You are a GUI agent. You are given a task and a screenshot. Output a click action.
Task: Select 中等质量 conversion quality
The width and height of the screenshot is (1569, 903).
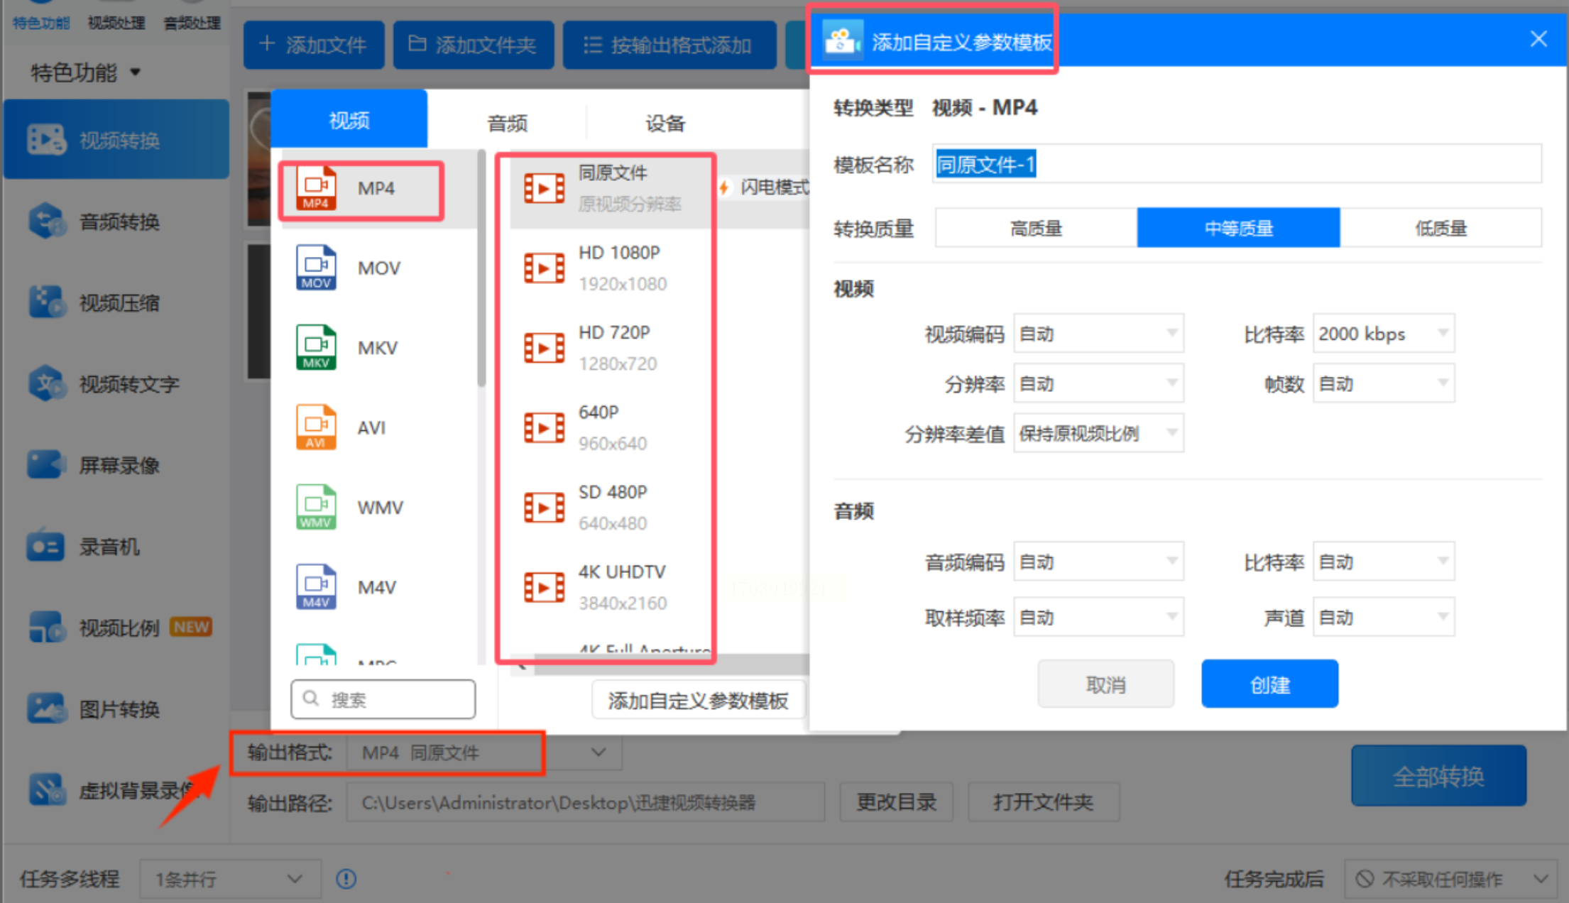point(1238,228)
